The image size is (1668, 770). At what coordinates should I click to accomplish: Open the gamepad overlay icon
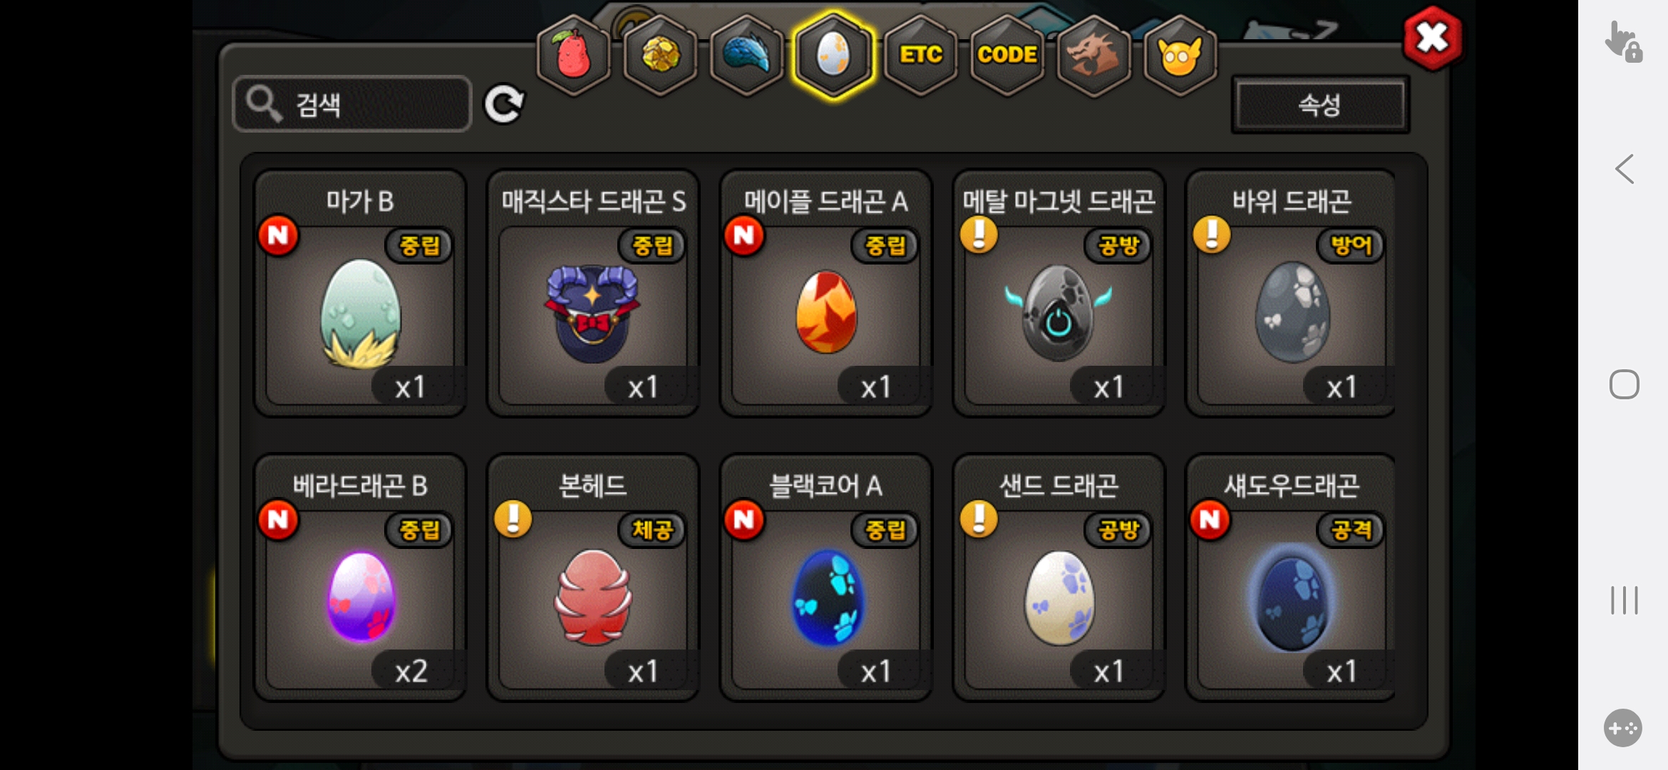[x=1623, y=728]
